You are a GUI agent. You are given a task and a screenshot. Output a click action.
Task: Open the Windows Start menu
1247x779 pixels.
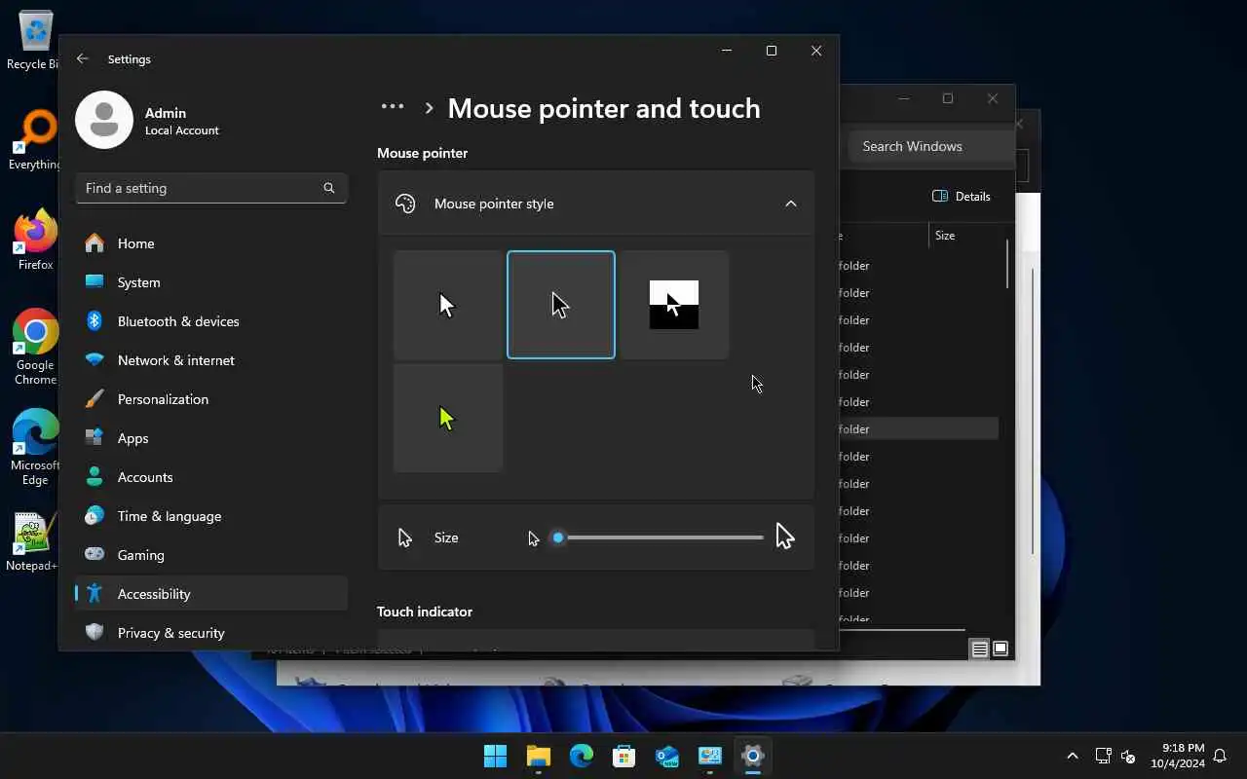(x=495, y=756)
